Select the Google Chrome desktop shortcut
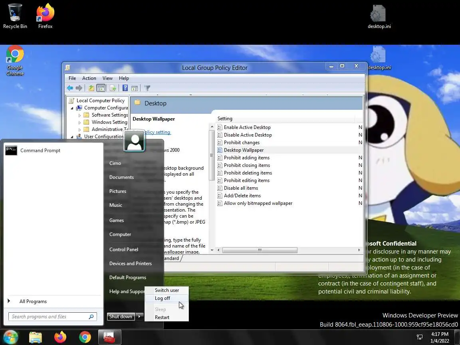Viewport: 460px width, 345px height. pos(15,61)
